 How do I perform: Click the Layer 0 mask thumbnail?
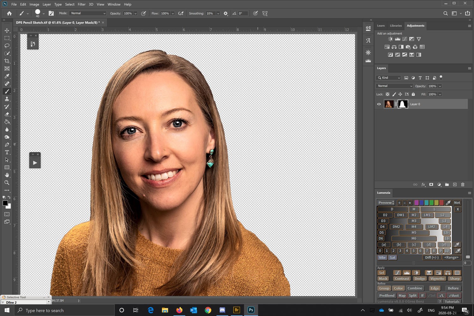(x=403, y=104)
